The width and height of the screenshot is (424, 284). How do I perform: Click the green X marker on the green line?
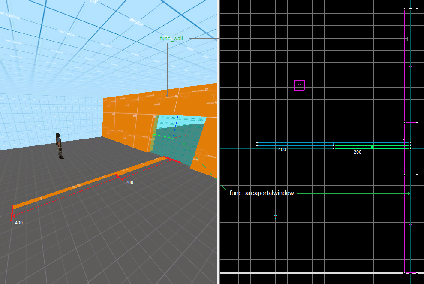coord(372,147)
